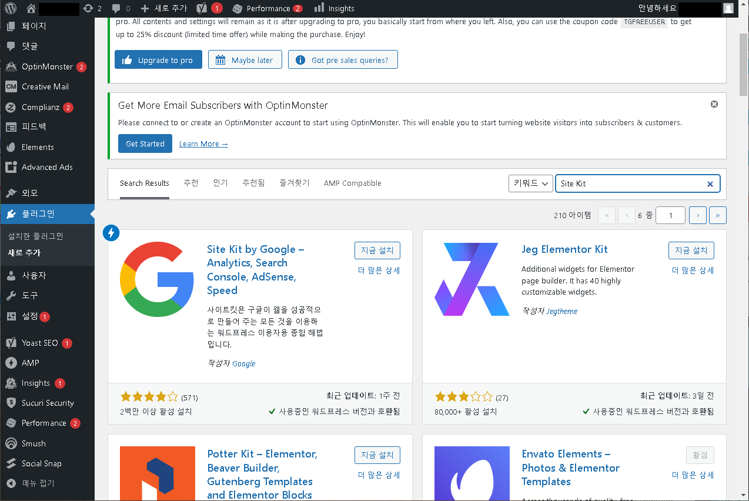Jump to last results page
The image size is (749, 501).
718,215
